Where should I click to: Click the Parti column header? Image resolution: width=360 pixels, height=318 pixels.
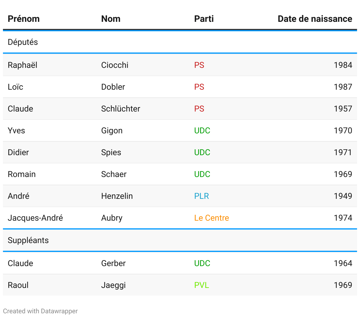pos(204,19)
